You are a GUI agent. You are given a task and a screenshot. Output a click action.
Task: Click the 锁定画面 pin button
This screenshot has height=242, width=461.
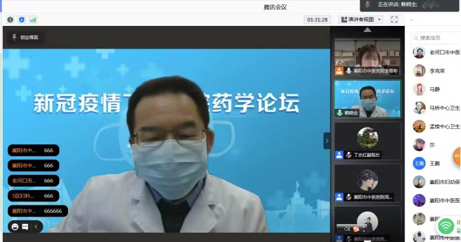pos(25,37)
